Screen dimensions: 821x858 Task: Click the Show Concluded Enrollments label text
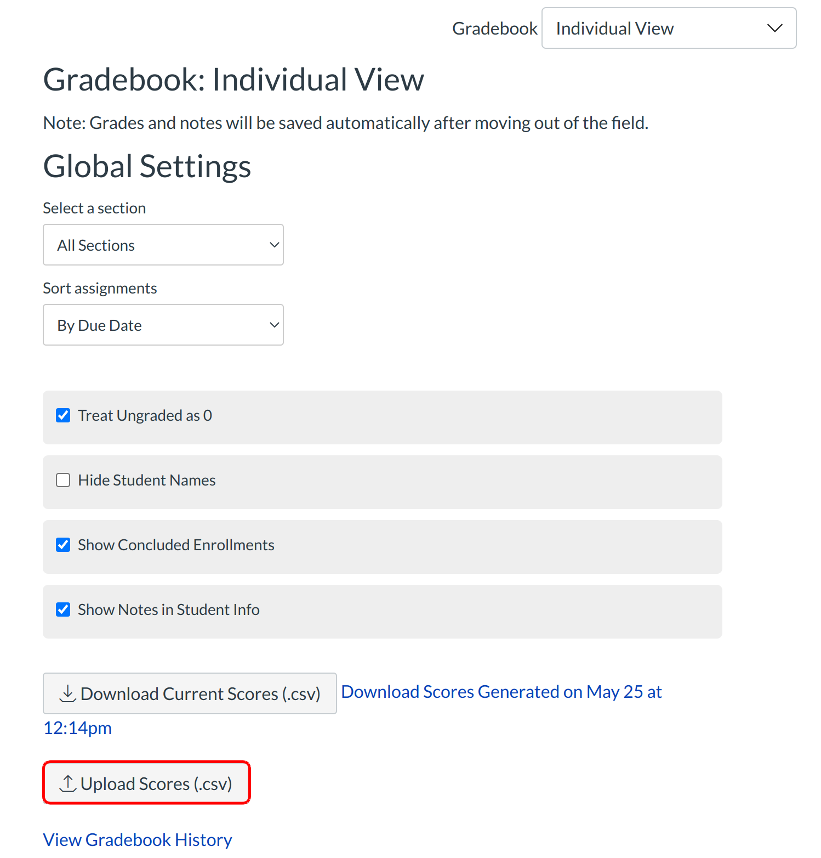[176, 545]
